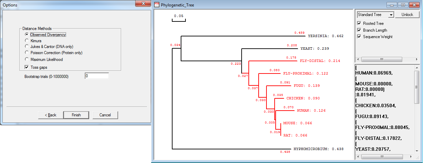This screenshot has width=423, height=163.
Task: Click the Unlock button
Action: (x=407, y=15)
